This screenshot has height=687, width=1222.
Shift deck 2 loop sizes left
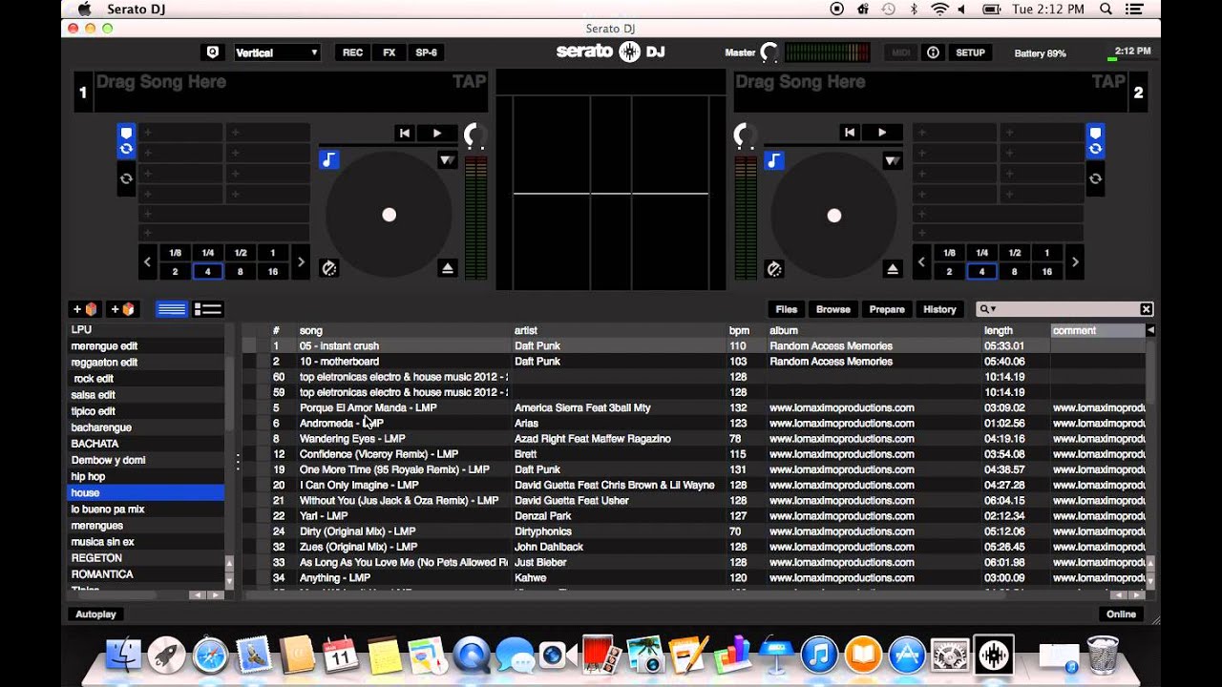921,262
